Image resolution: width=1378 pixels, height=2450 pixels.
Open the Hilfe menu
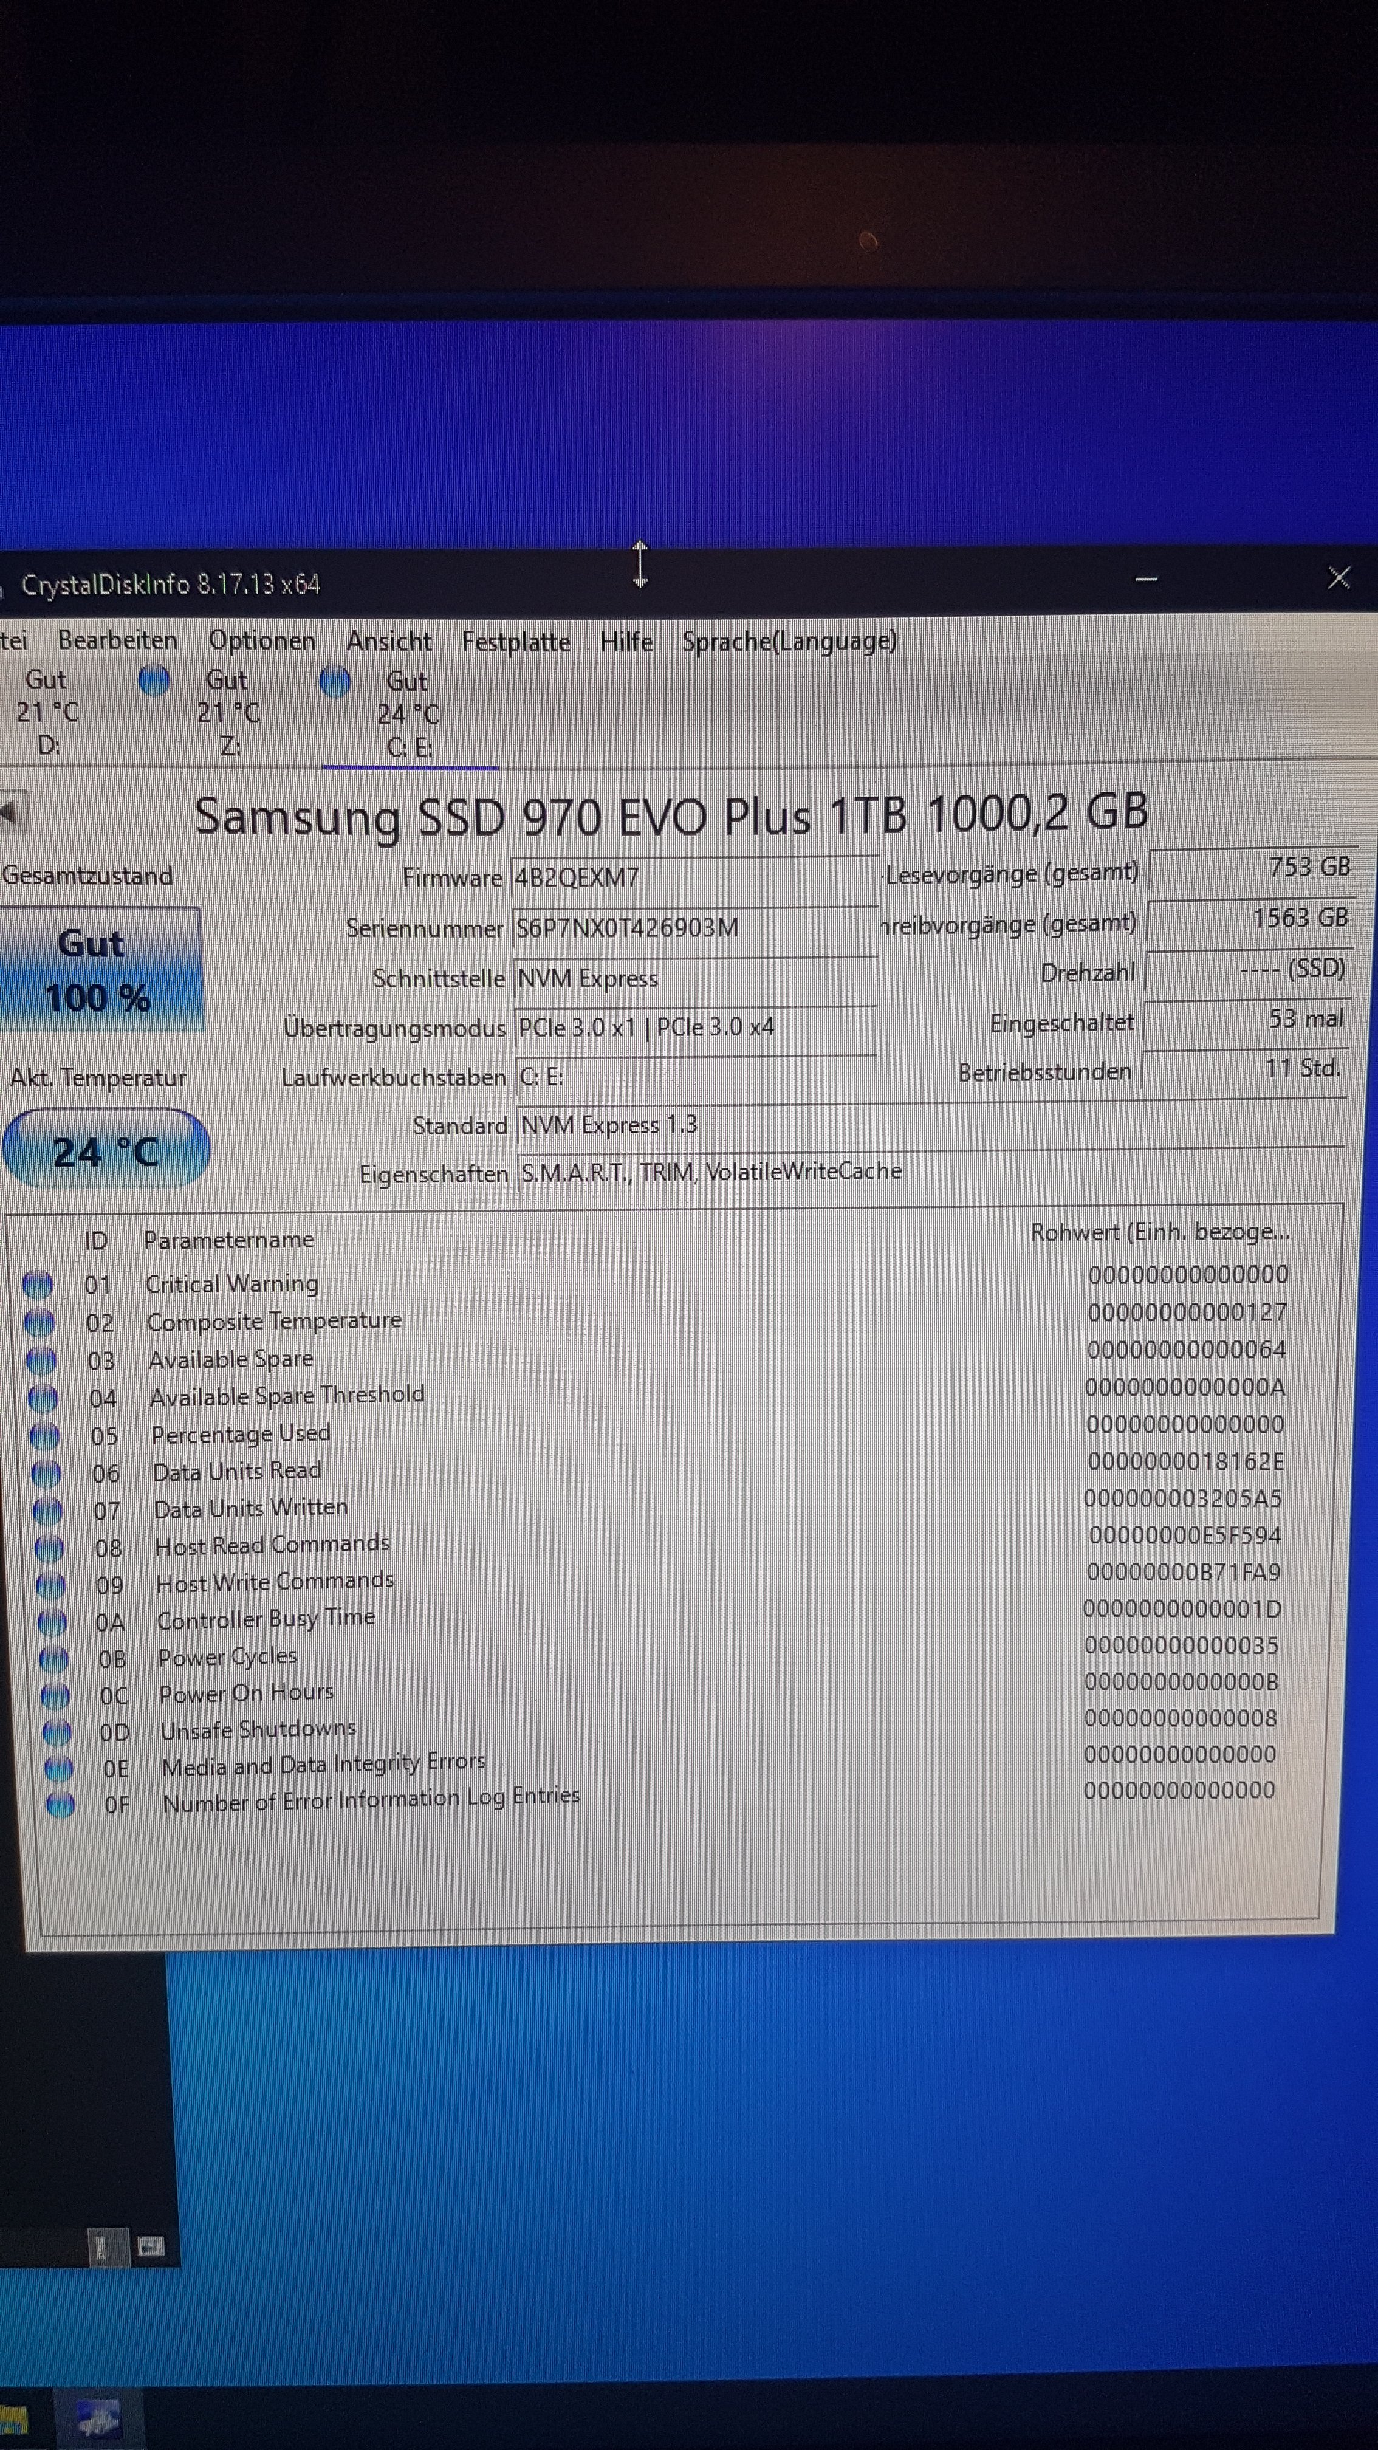(626, 642)
